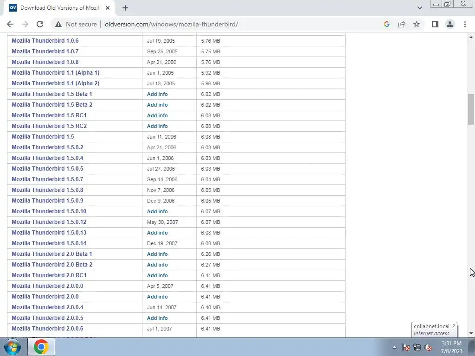The image size is (475, 356).
Task: Click Add info for 1.5 RC2
Action: coord(157,126)
